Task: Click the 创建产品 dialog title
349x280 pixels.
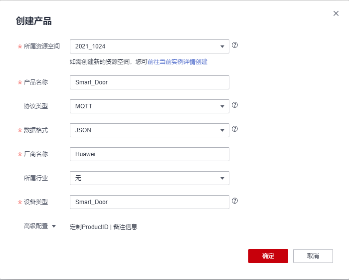Action: (x=34, y=21)
